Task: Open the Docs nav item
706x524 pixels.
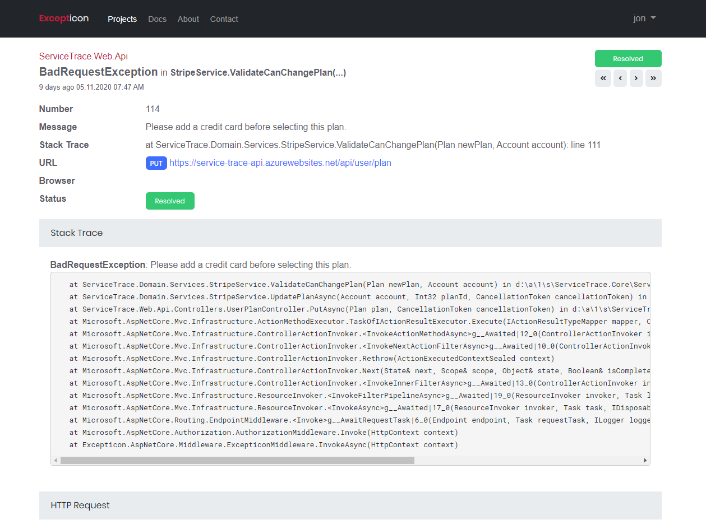Action: (157, 19)
